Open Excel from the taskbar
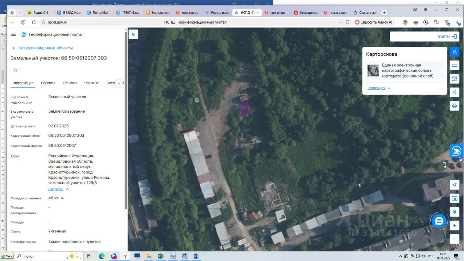This screenshot has width=464, height=261. pyautogui.click(x=161, y=256)
